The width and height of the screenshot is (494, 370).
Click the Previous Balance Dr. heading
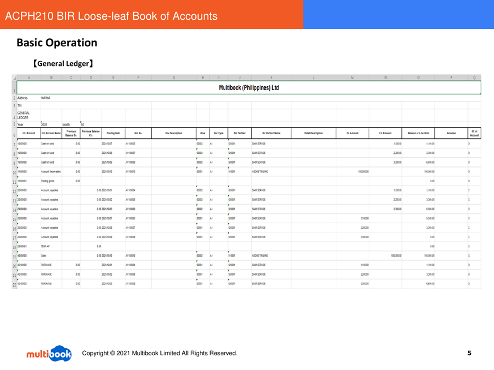tap(71, 134)
